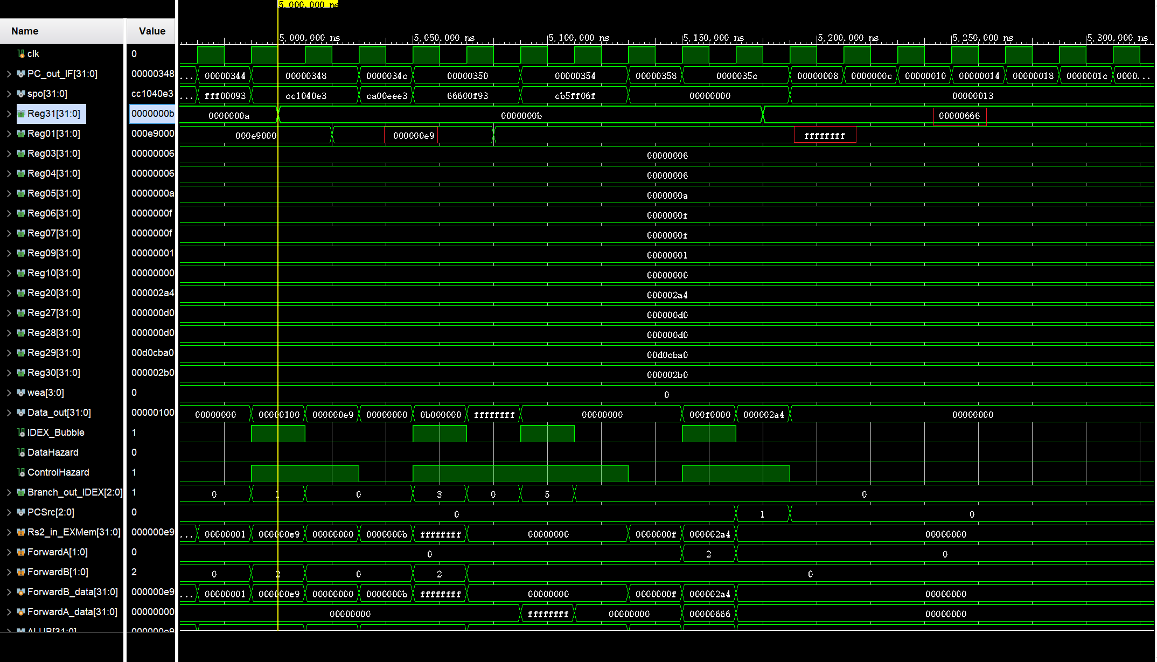Expand the spo[31:0] signal group
The image size is (1157, 662).
pyautogui.click(x=9, y=94)
